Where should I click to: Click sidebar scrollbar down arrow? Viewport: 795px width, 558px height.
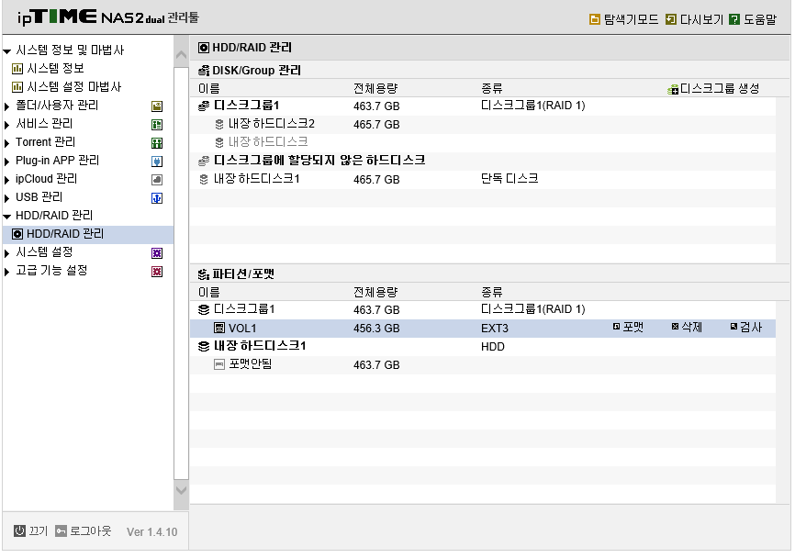point(181,490)
